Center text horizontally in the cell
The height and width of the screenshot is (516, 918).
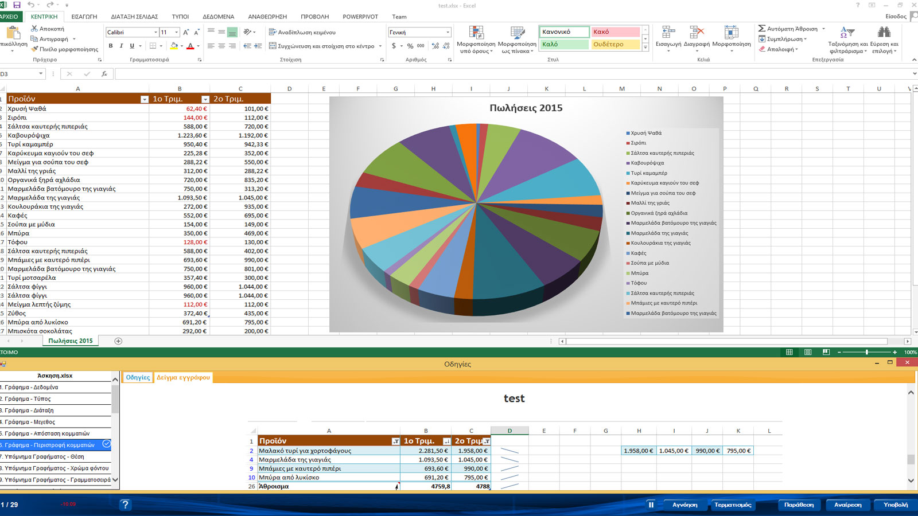pos(221,46)
